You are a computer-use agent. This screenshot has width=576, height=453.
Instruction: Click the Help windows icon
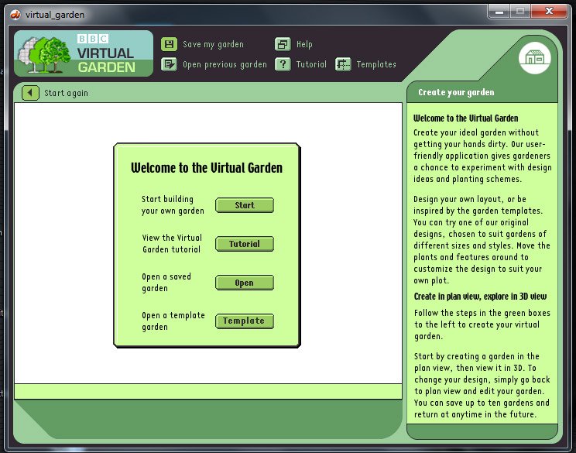tap(283, 44)
